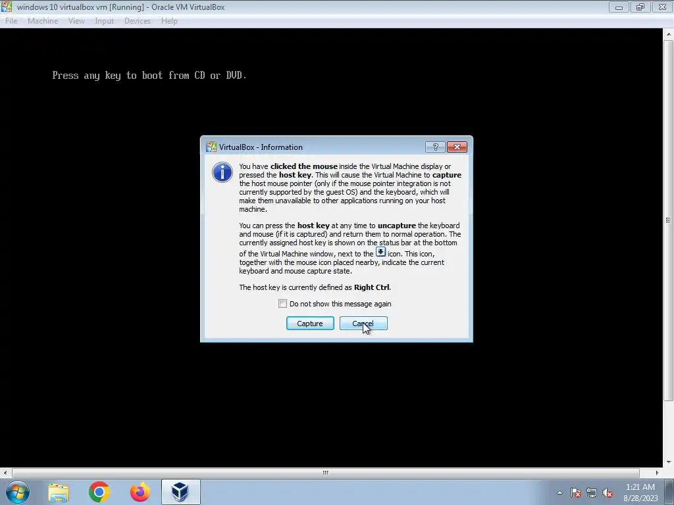674x505 pixels.
Task: Click the dialog help question mark button
Action: [435, 147]
